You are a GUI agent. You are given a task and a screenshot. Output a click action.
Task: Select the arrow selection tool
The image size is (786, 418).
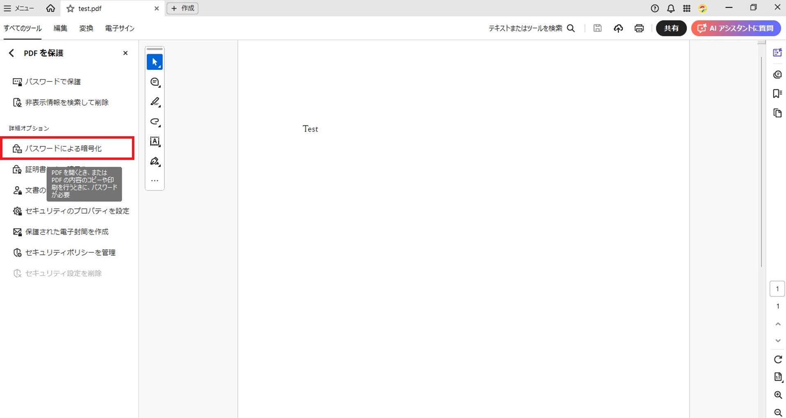tap(154, 62)
